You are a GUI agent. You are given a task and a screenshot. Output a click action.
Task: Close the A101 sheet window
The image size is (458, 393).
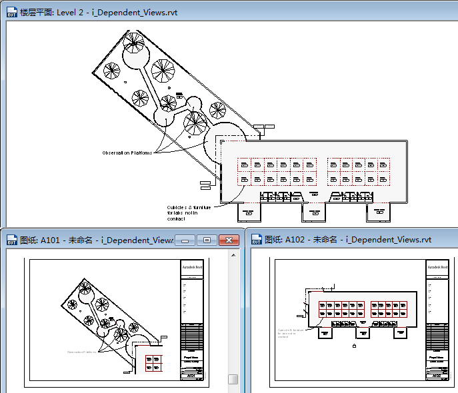pyautogui.click(x=229, y=240)
